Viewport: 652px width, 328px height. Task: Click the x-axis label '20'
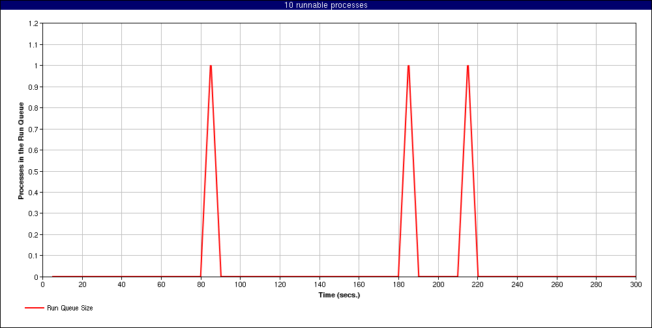coord(82,284)
